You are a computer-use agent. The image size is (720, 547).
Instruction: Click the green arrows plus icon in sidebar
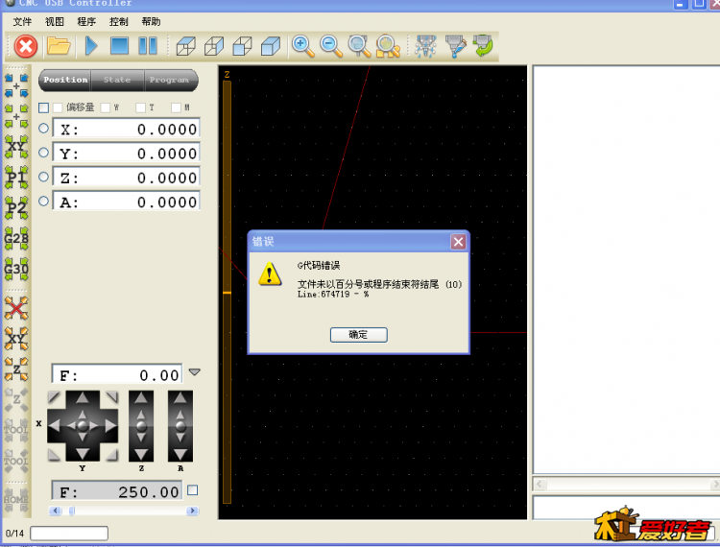click(x=16, y=116)
